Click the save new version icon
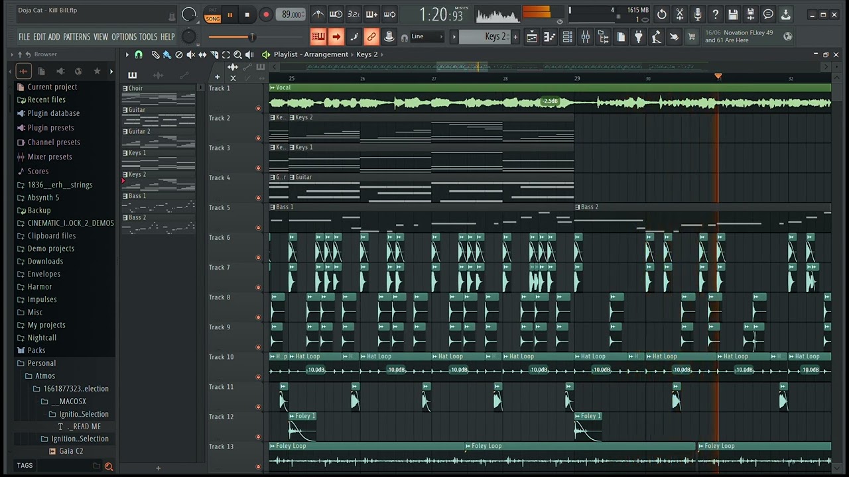 [x=751, y=15]
